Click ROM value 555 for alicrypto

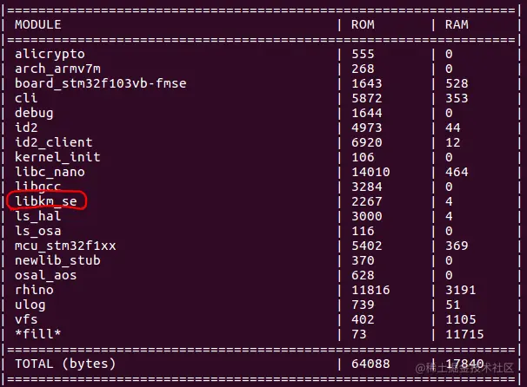[x=363, y=54]
